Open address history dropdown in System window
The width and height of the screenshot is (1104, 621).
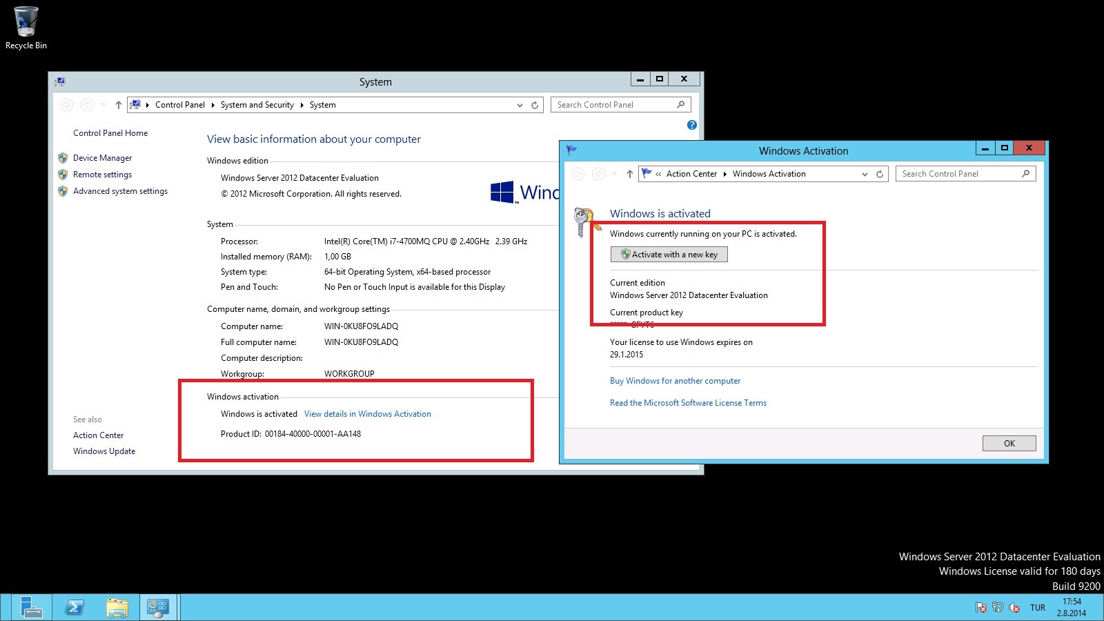520,105
